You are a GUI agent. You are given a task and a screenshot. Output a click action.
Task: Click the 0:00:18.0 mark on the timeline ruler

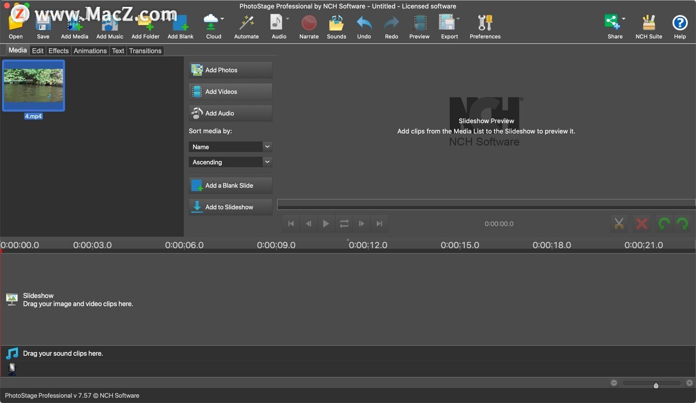552,245
